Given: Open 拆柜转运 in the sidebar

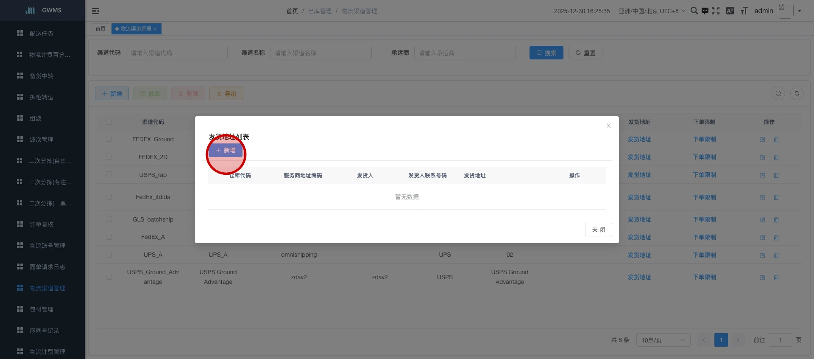Looking at the screenshot, I should pyautogui.click(x=42, y=97).
